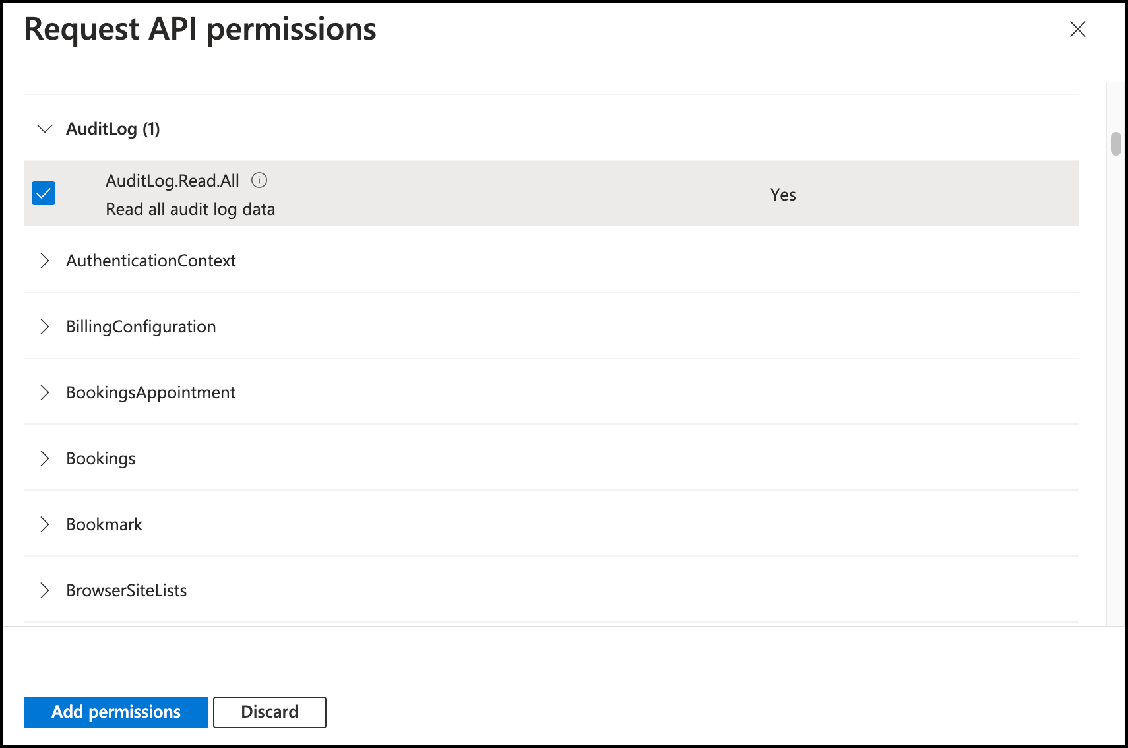Select the BillingConfiguration group label

[x=141, y=327]
